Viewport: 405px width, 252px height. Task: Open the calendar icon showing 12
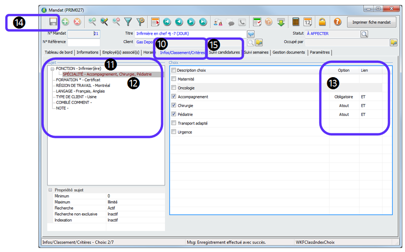click(308, 22)
